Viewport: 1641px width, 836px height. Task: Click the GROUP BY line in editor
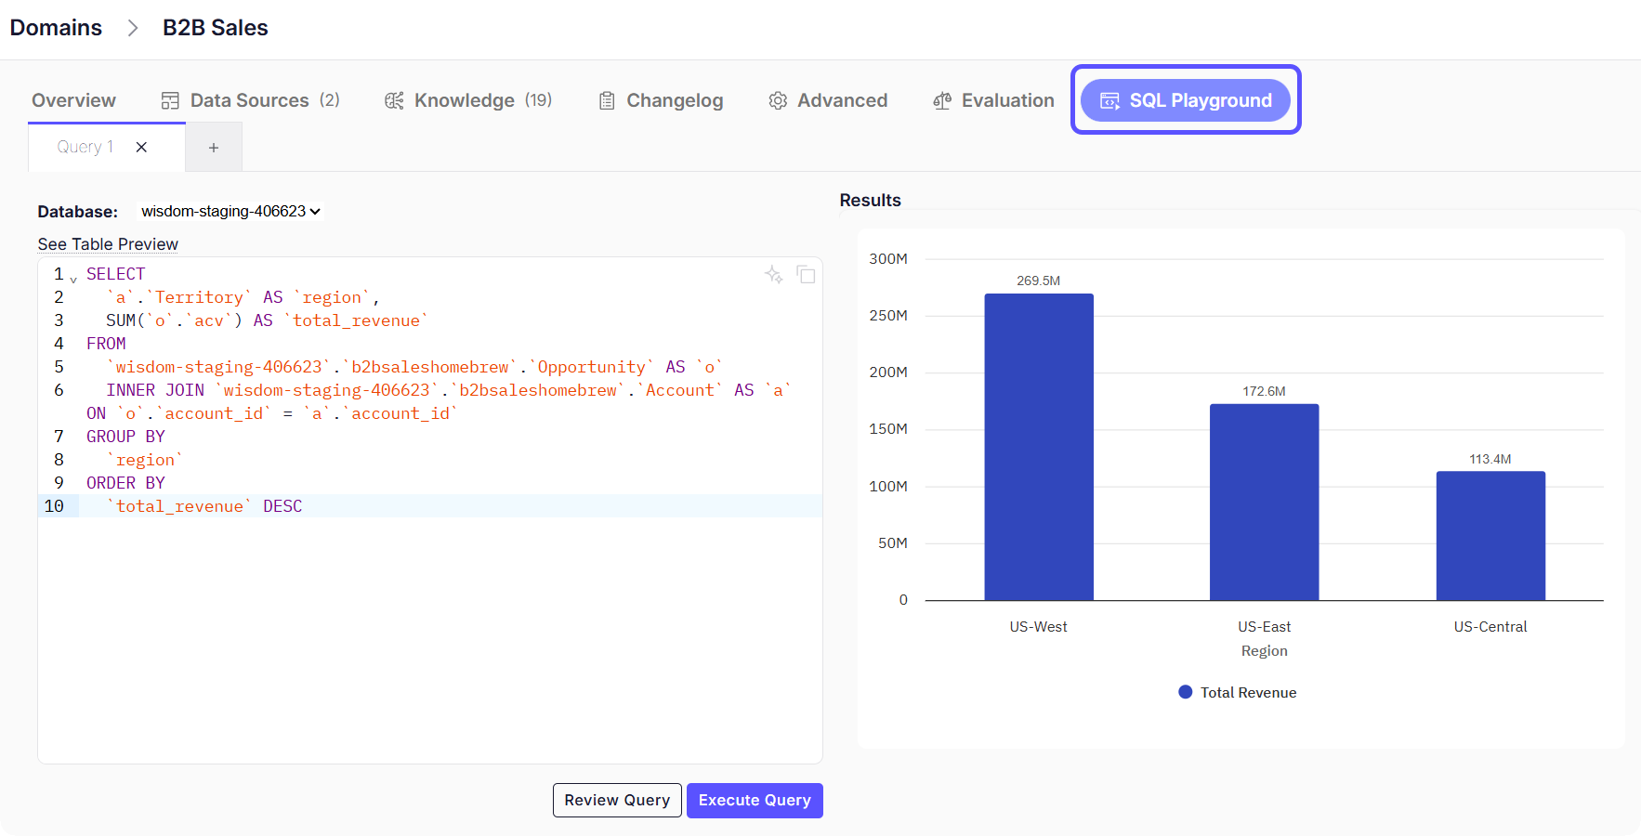click(125, 437)
